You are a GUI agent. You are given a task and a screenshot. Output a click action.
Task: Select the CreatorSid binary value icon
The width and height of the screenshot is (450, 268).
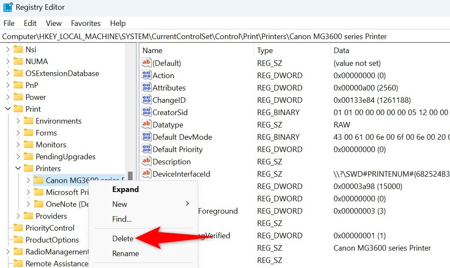(146, 112)
